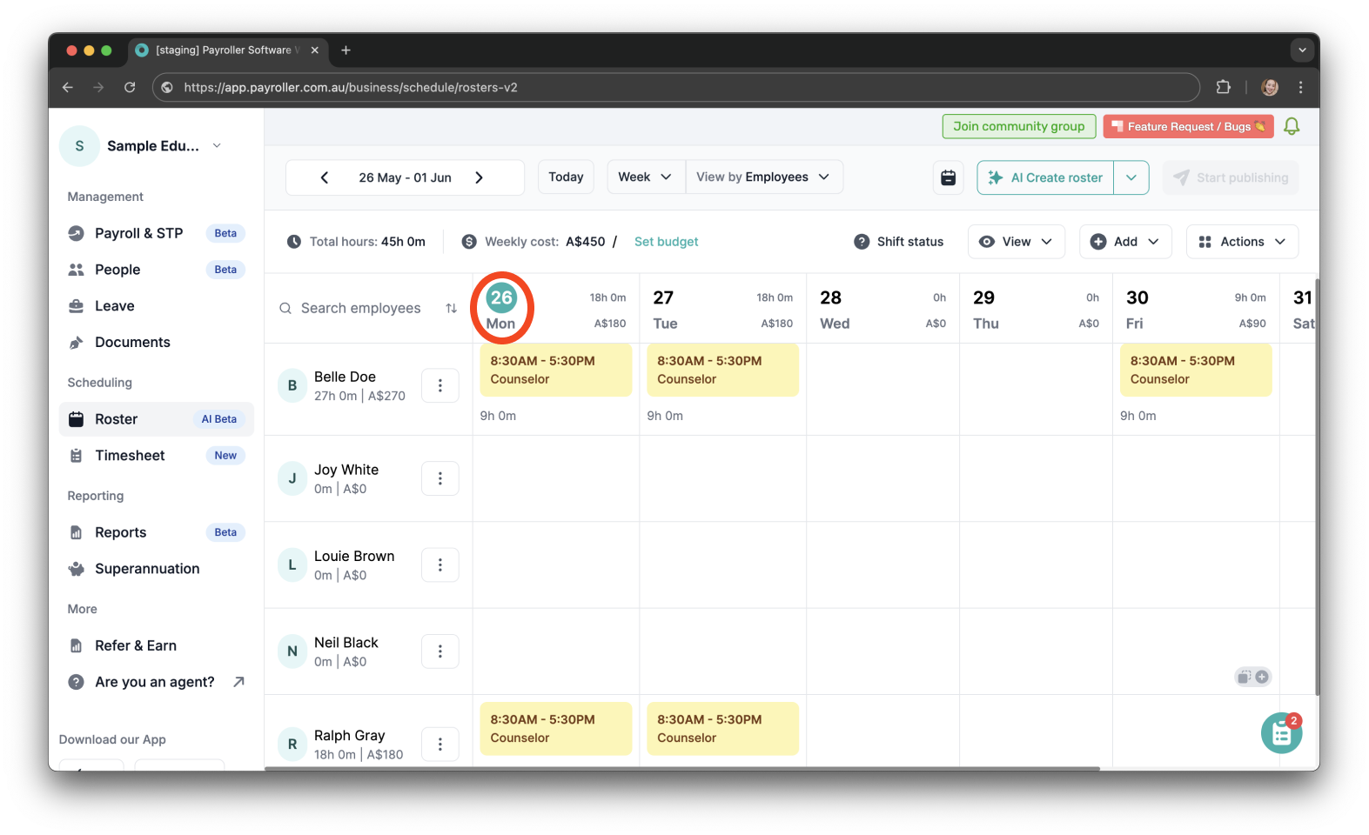
Task: Expand Sample Edu business switcher
Action: coord(217,145)
